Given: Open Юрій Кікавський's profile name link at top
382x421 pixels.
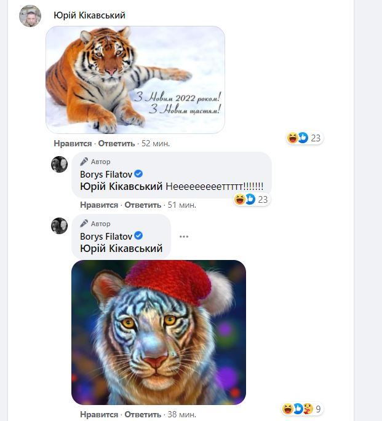Looking at the screenshot, I should [x=89, y=15].
